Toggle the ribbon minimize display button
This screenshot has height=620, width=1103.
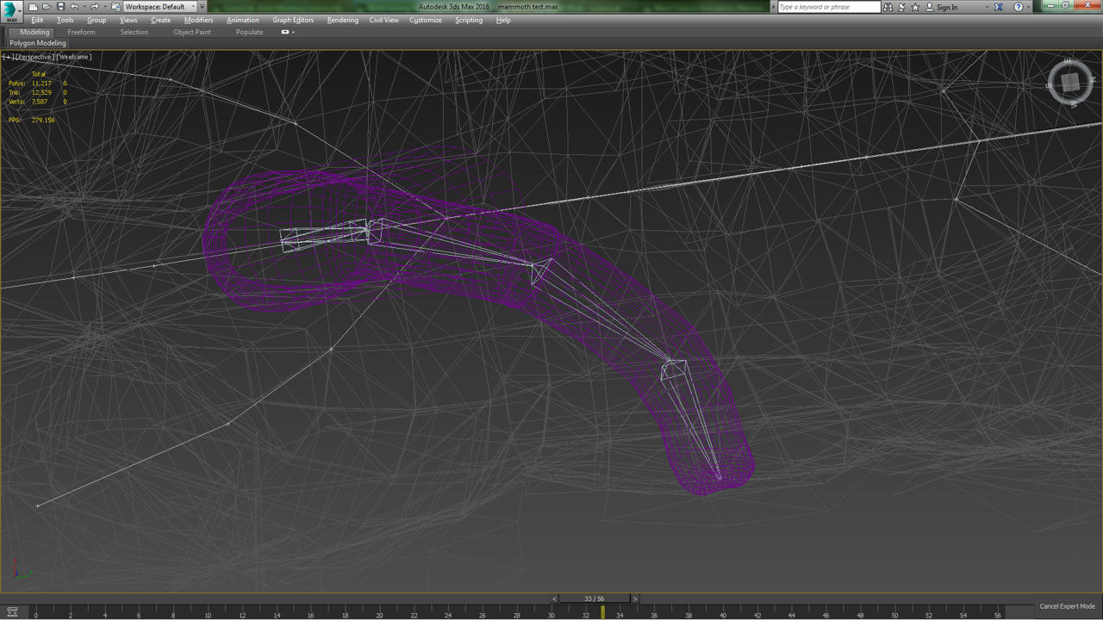(285, 32)
